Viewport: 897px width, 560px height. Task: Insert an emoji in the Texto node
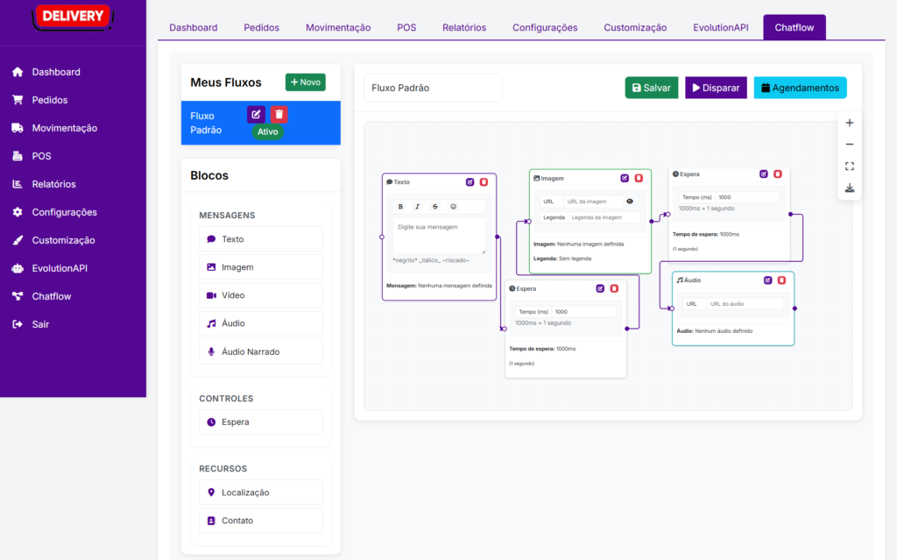[x=453, y=207]
